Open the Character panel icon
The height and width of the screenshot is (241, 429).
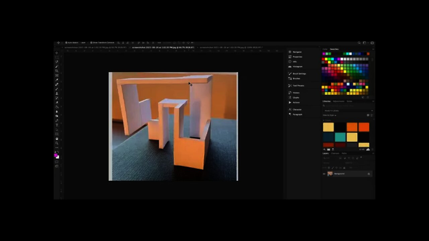290,109
